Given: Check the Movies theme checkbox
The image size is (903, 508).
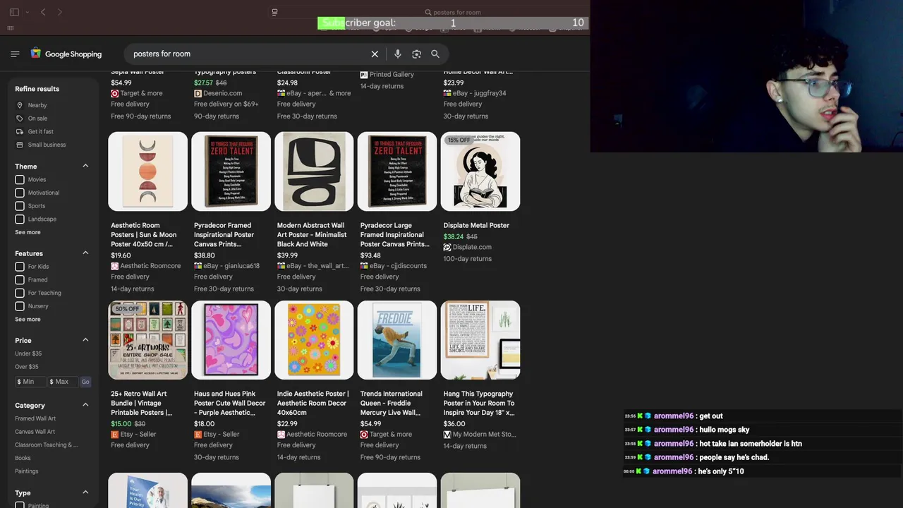Looking at the screenshot, I should click(20, 179).
